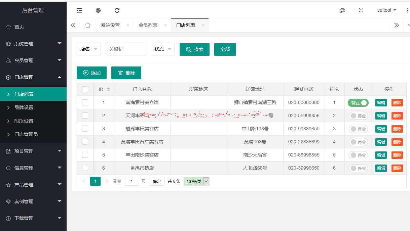Toggle the 营业 status switch for store 1
Image resolution: width=410 pixels, height=231 pixels.
click(358, 103)
